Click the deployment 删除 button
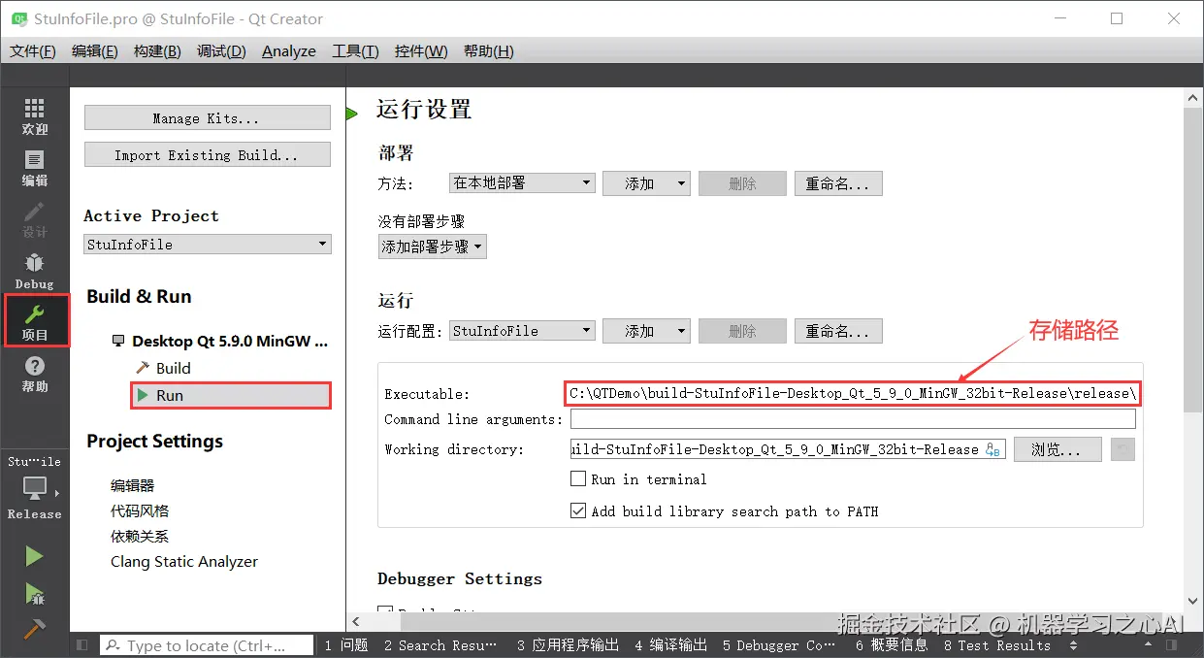The image size is (1204, 658). (742, 182)
